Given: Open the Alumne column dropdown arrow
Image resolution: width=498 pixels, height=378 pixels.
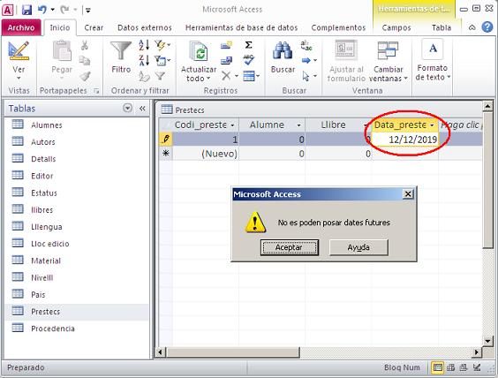Looking at the screenshot, I should [x=298, y=125].
